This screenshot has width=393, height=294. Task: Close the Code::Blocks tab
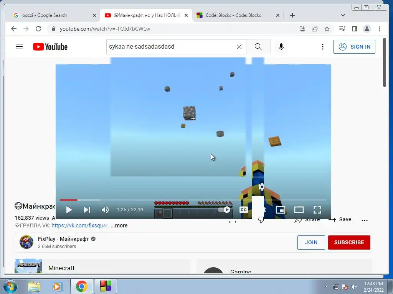(278, 15)
